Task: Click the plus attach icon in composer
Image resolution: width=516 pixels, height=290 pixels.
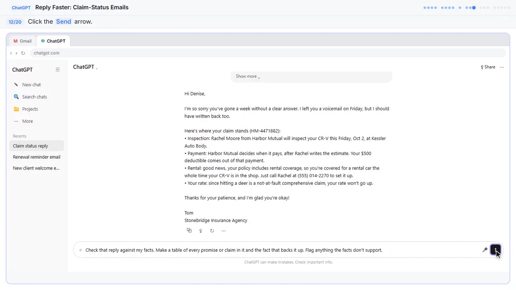Action: point(81,250)
